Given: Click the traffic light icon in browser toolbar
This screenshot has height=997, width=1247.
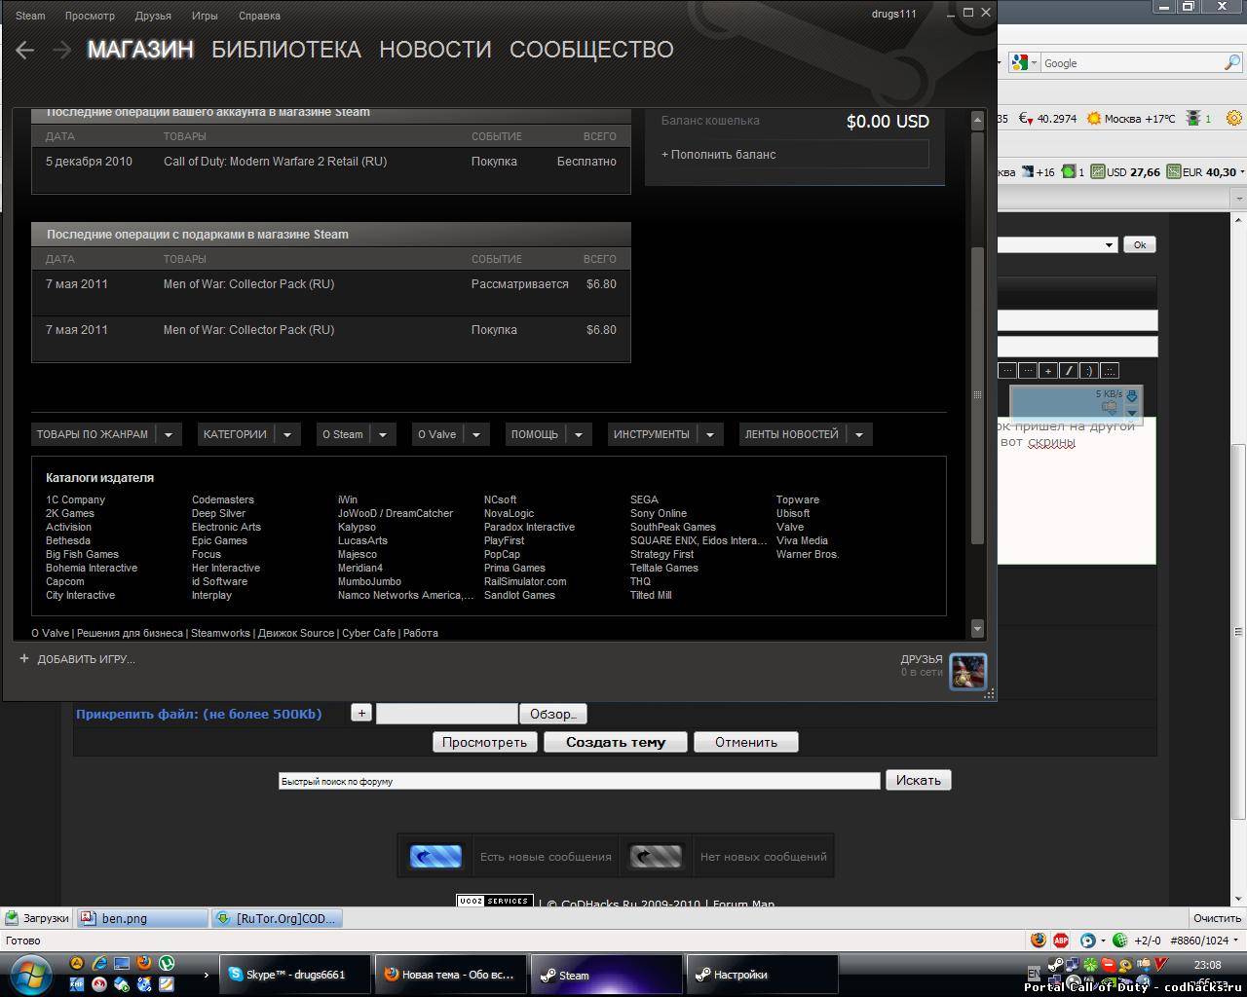Looking at the screenshot, I should pos(1193,119).
